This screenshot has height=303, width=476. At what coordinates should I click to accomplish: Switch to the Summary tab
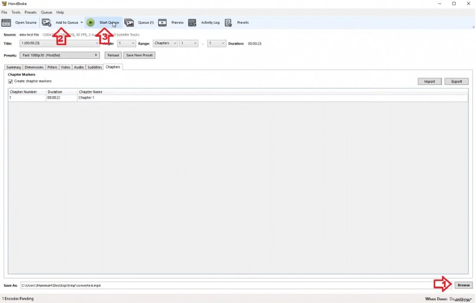pos(14,67)
